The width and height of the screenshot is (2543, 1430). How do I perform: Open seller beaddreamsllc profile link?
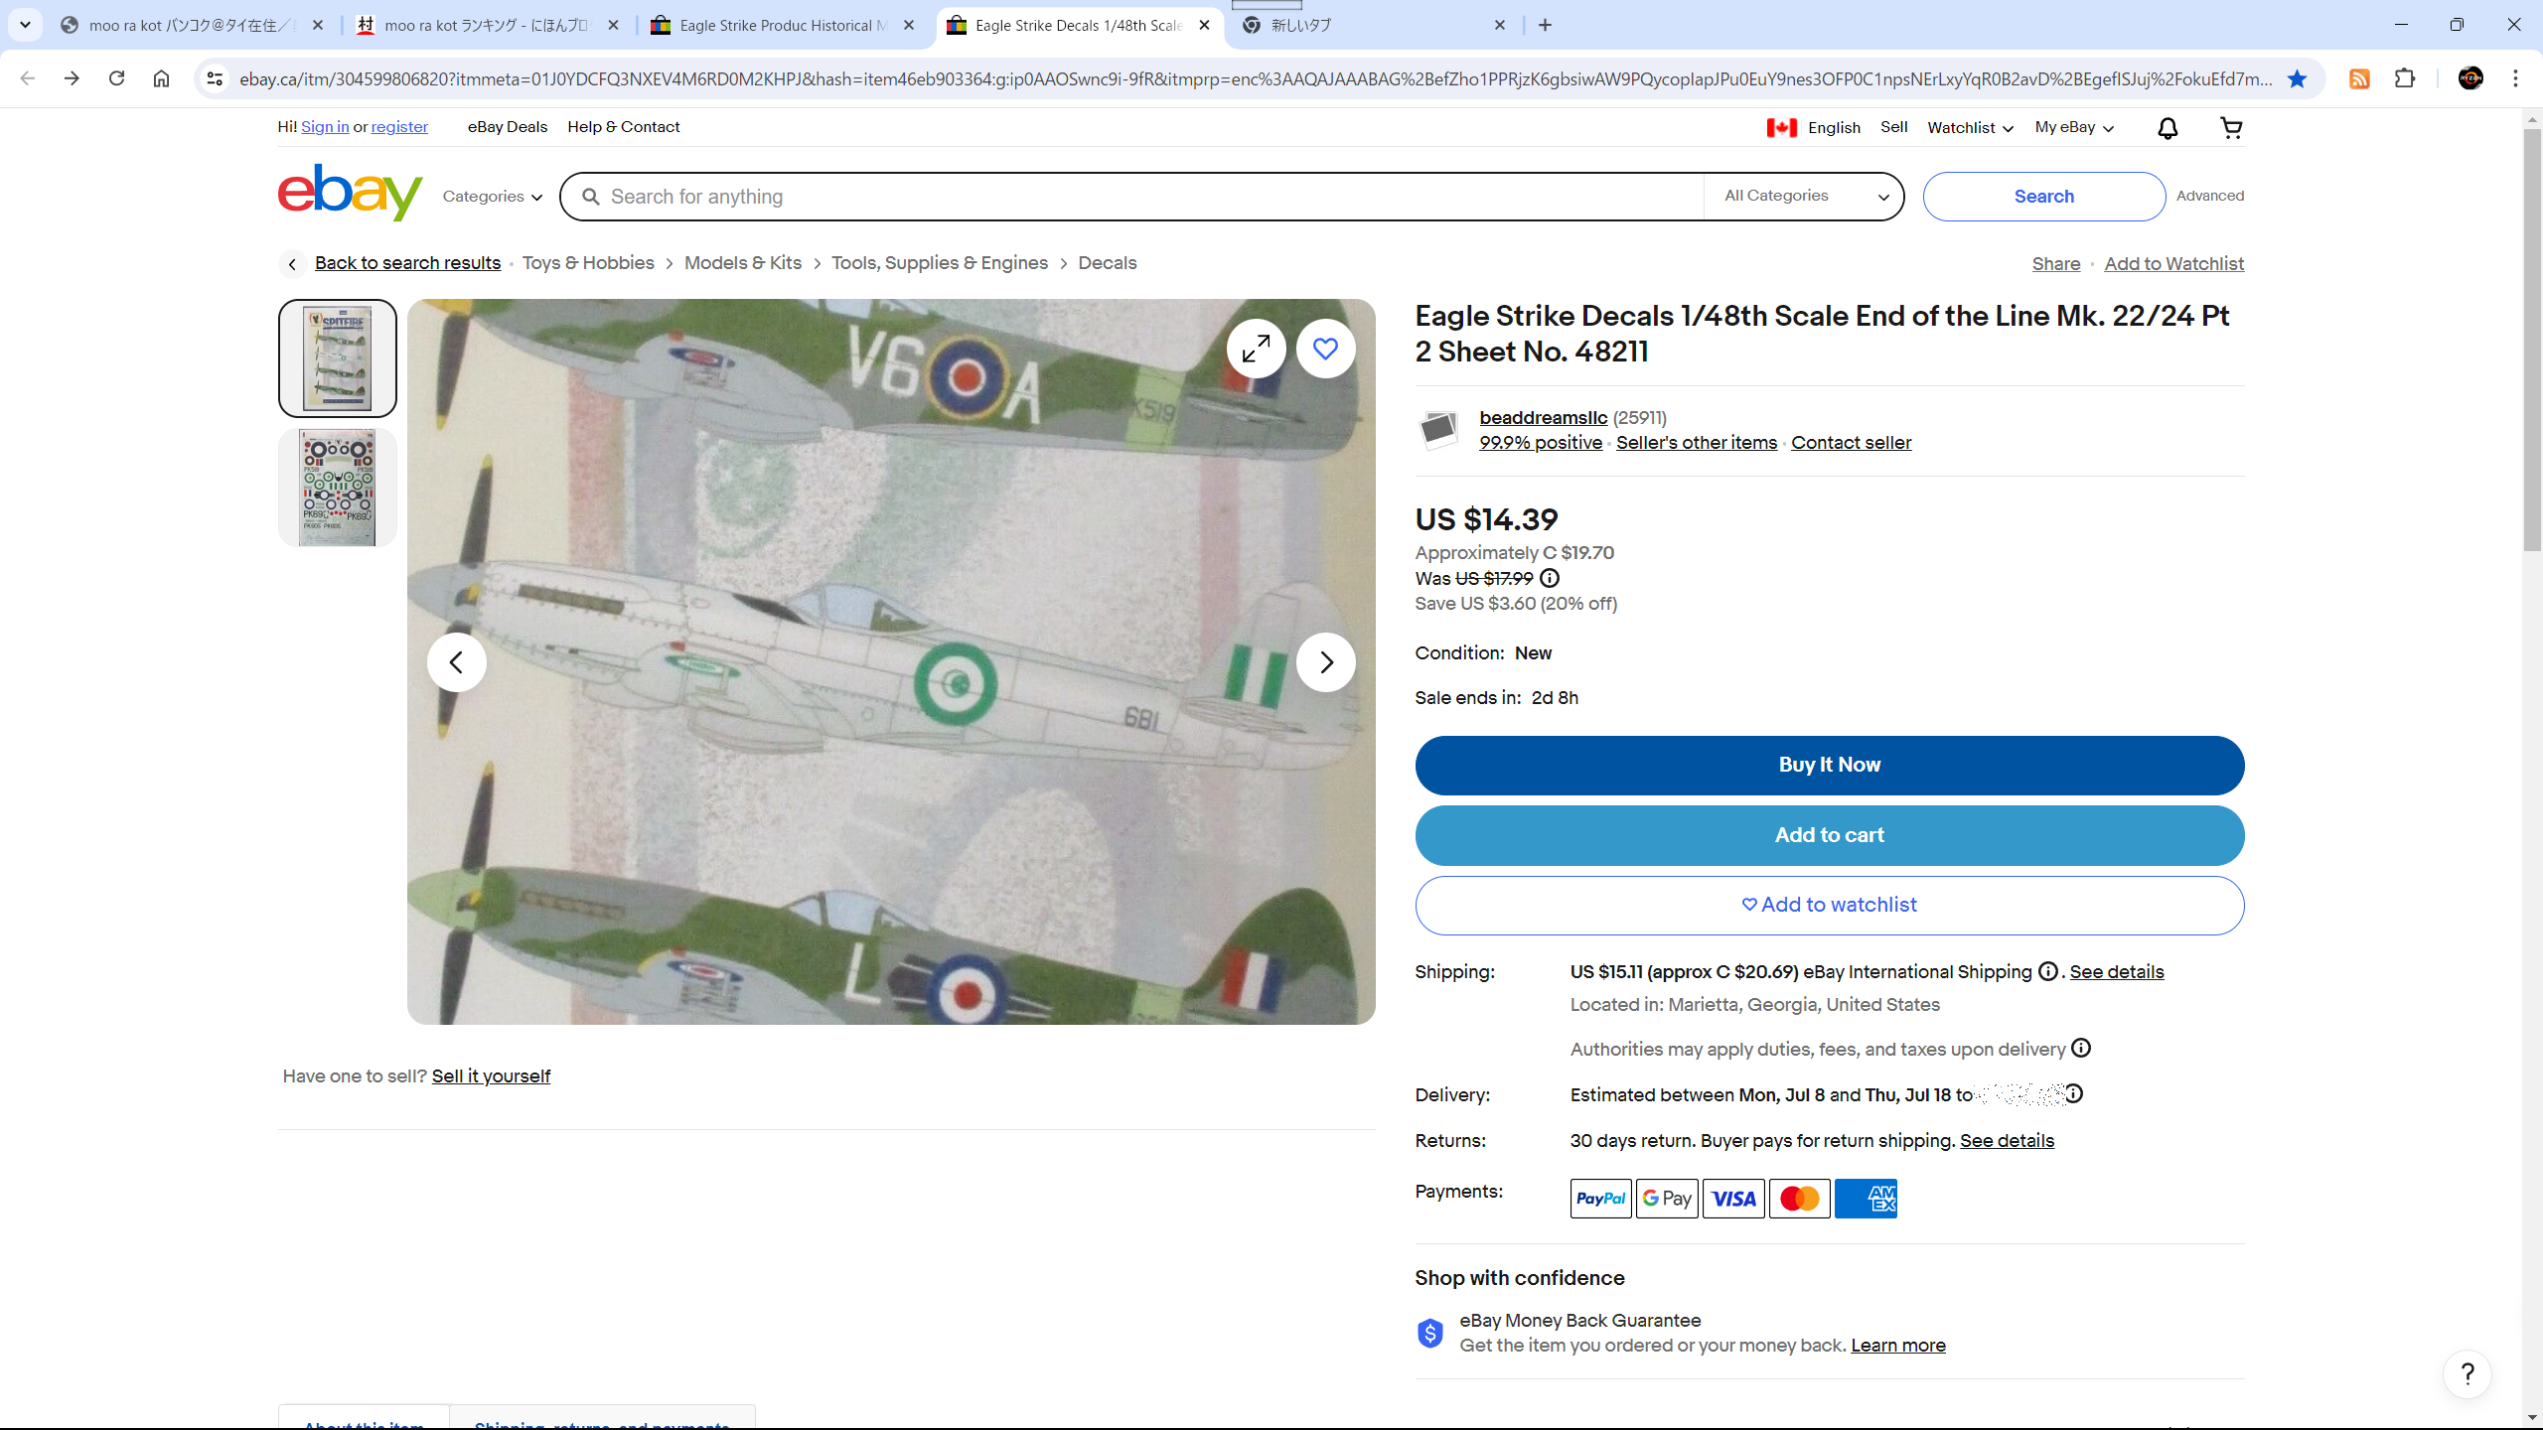point(1543,418)
